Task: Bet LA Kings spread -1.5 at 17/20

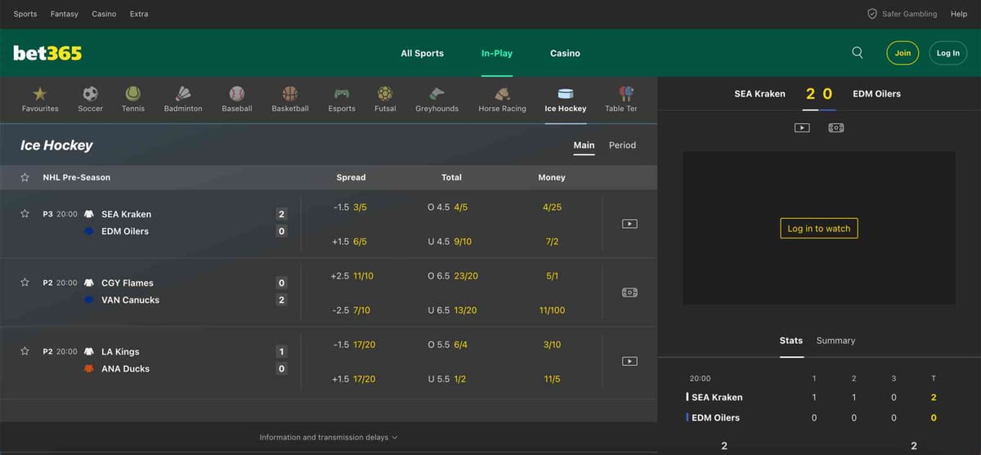Action: click(354, 345)
